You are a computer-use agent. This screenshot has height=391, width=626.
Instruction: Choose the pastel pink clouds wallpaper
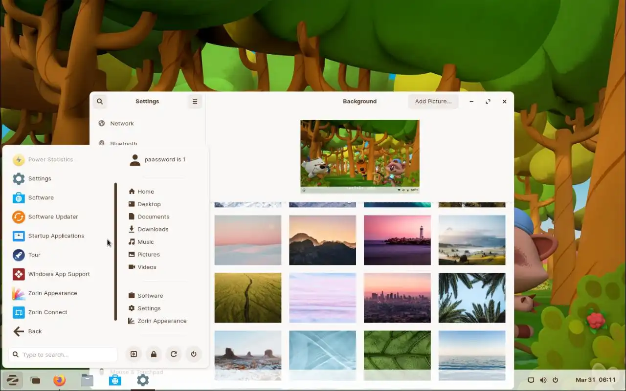322,298
